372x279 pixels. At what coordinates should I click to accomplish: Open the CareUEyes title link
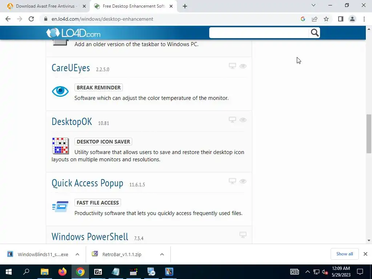coord(71,68)
